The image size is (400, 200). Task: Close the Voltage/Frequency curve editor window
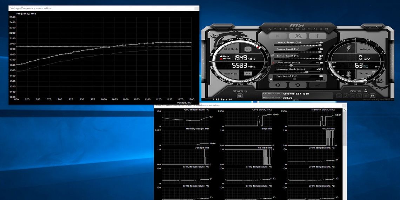(196, 8)
